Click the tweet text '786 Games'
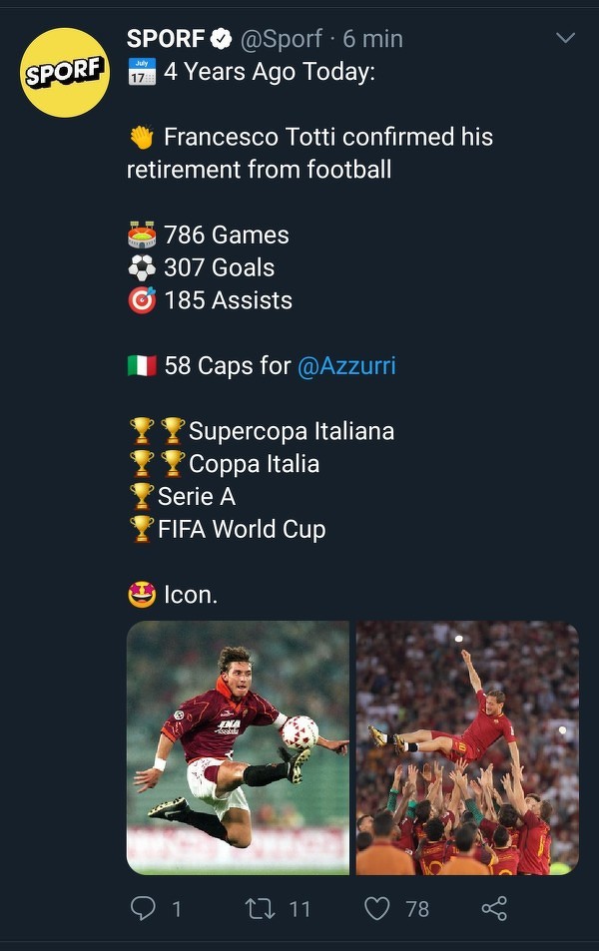This screenshot has height=951, width=599. click(227, 236)
